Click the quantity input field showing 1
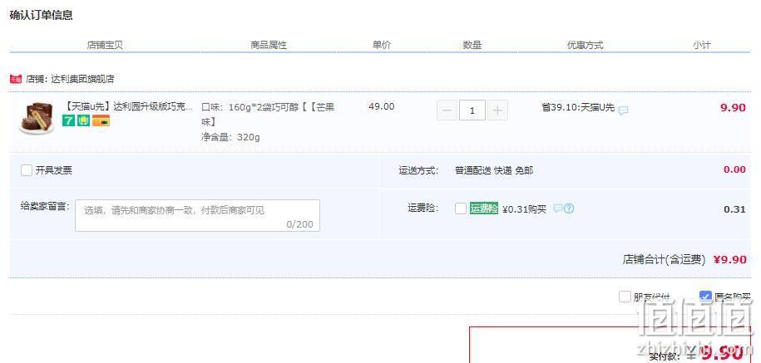 coord(472,111)
